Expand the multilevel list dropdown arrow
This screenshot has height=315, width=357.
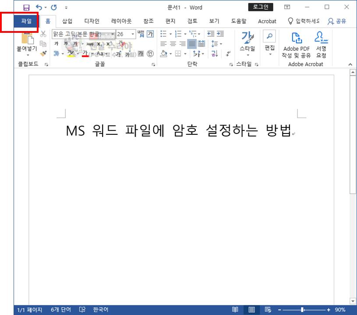199,34
